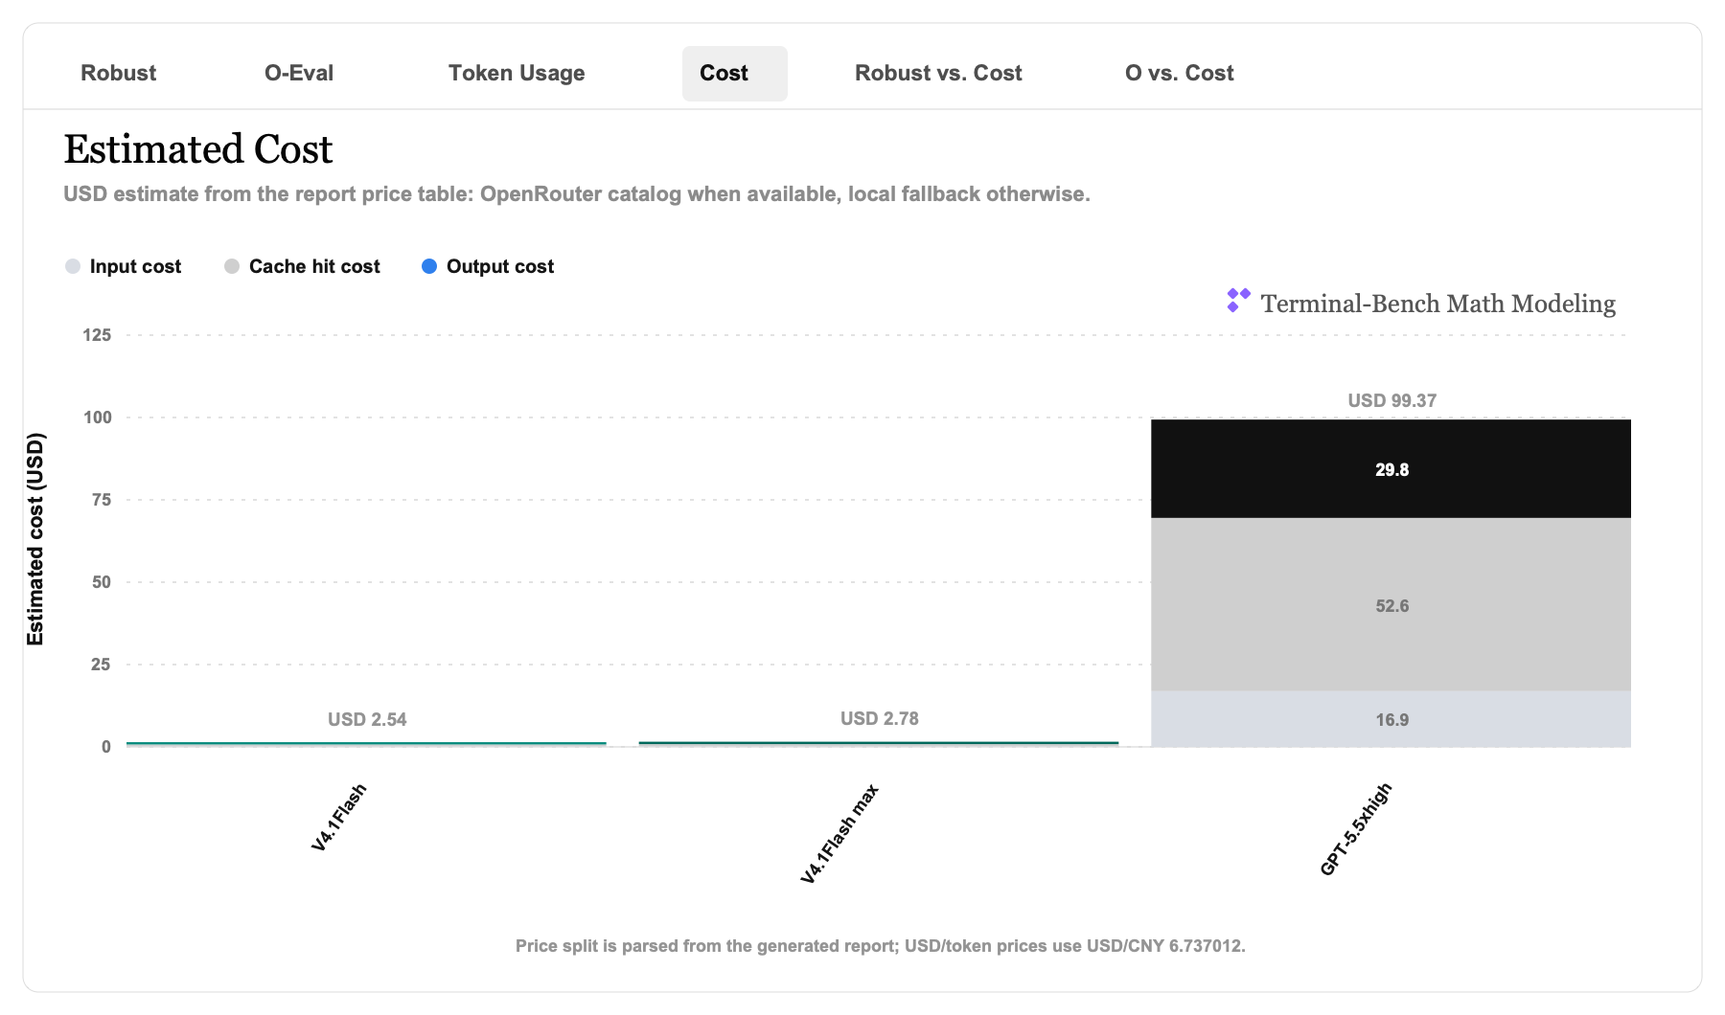
Task: Click the blue Output cost legend dot
Action: pyautogui.click(x=429, y=266)
